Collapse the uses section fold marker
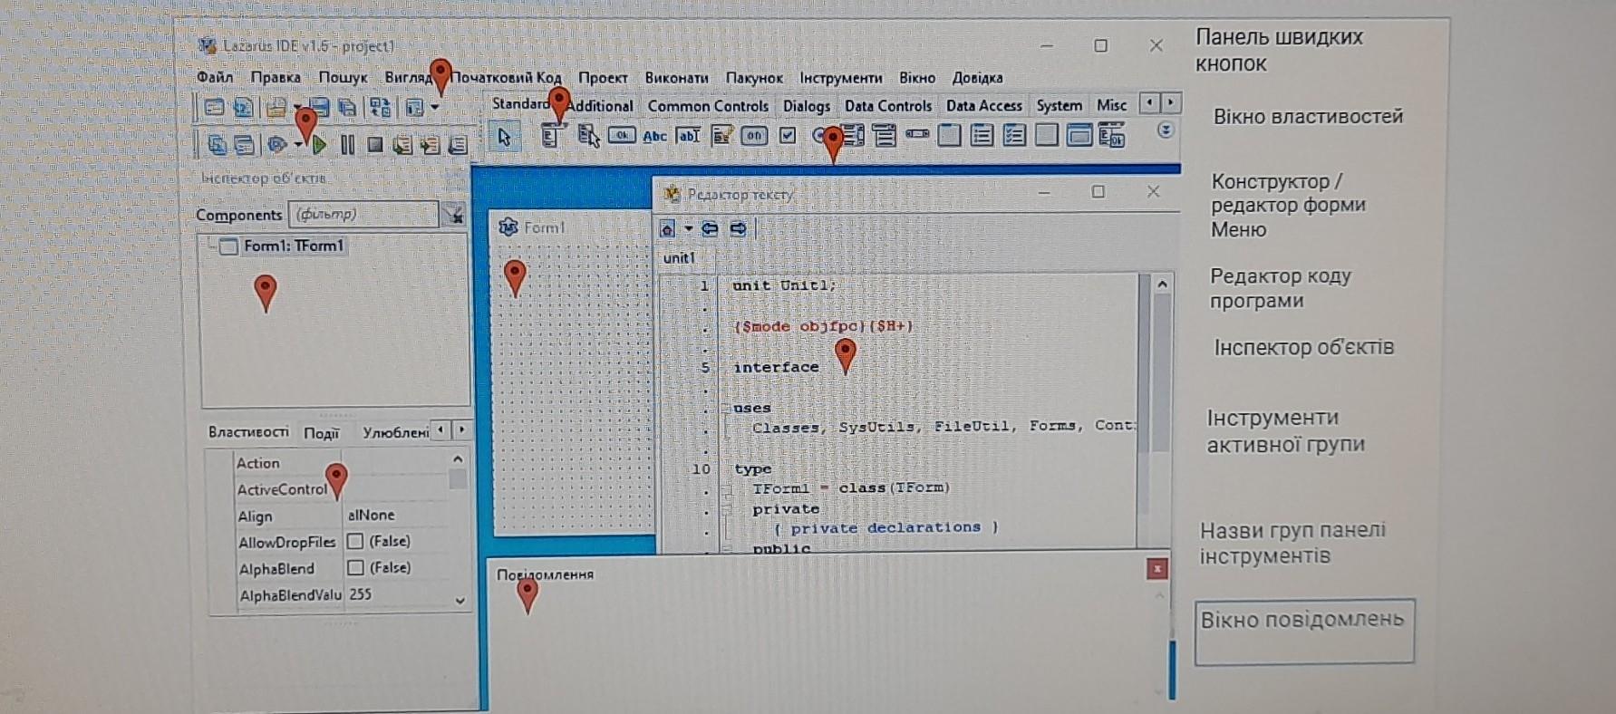This screenshot has height=714, width=1616. coord(725,408)
